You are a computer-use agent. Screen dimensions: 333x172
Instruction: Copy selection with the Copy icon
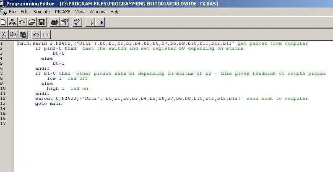click(x=13, y=35)
